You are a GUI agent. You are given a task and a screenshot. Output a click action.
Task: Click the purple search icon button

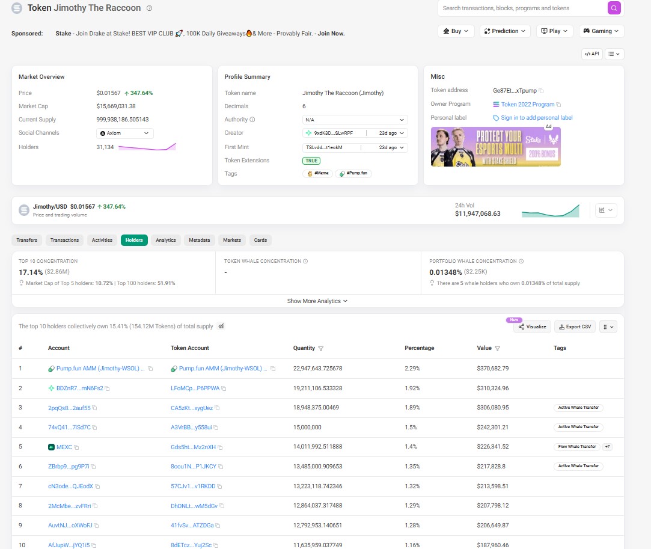[614, 8]
